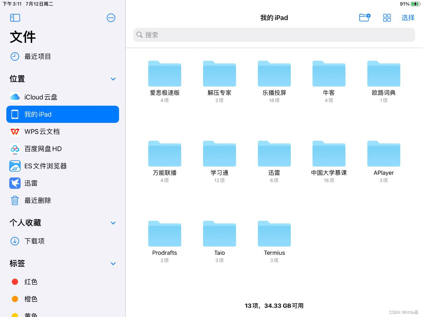423x317 pixels.
Task: Open the 欧路词典 folder
Action: click(x=384, y=74)
